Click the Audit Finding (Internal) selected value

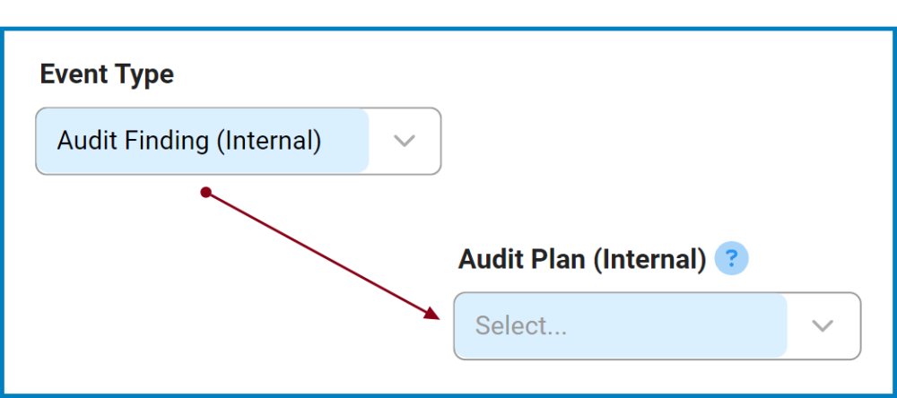(x=189, y=141)
